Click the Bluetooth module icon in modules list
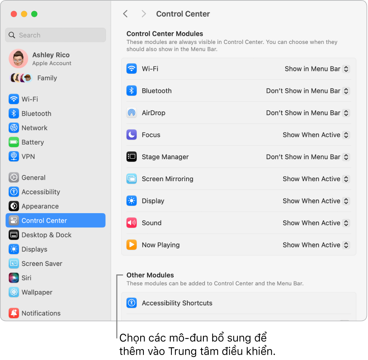 coord(131,91)
